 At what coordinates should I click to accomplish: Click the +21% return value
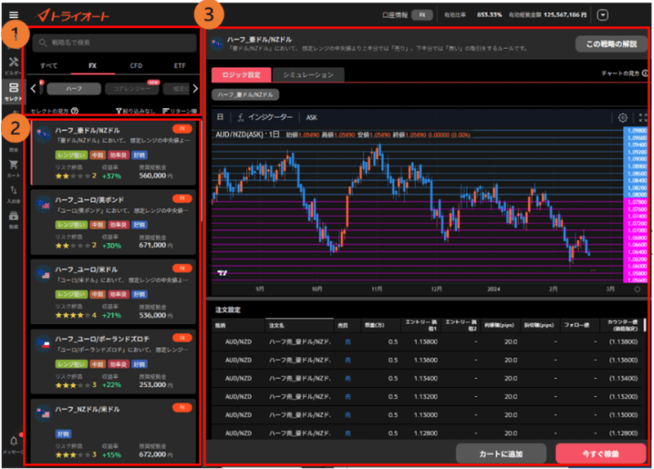click(x=112, y=315)
